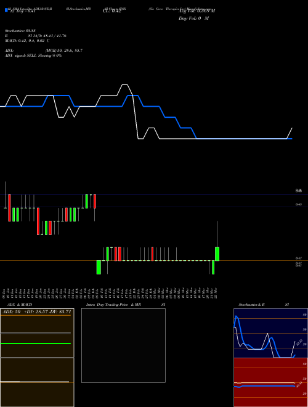Click the 33.33 label in Stochastics chart
This screenshot has width=308, height=407.
pyautogui.click(x=299, y=342)
